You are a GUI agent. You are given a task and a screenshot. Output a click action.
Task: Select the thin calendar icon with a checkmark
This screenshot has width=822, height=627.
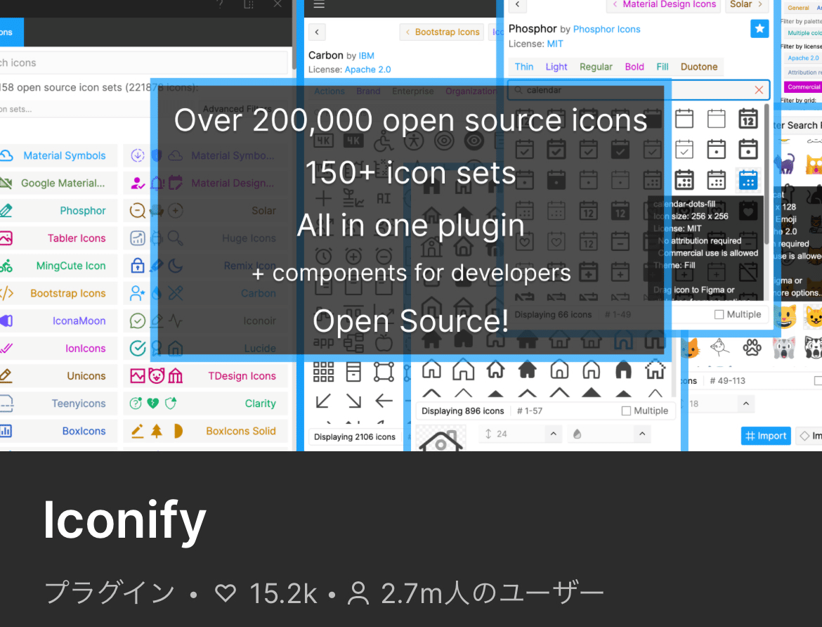click(x=684, y=150)
